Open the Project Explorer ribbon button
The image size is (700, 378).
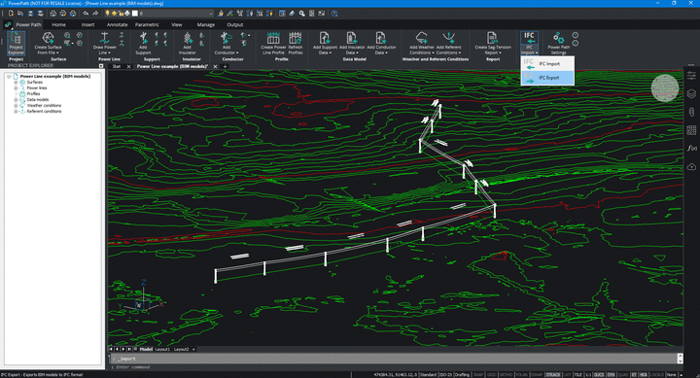(x=17, y=43)
